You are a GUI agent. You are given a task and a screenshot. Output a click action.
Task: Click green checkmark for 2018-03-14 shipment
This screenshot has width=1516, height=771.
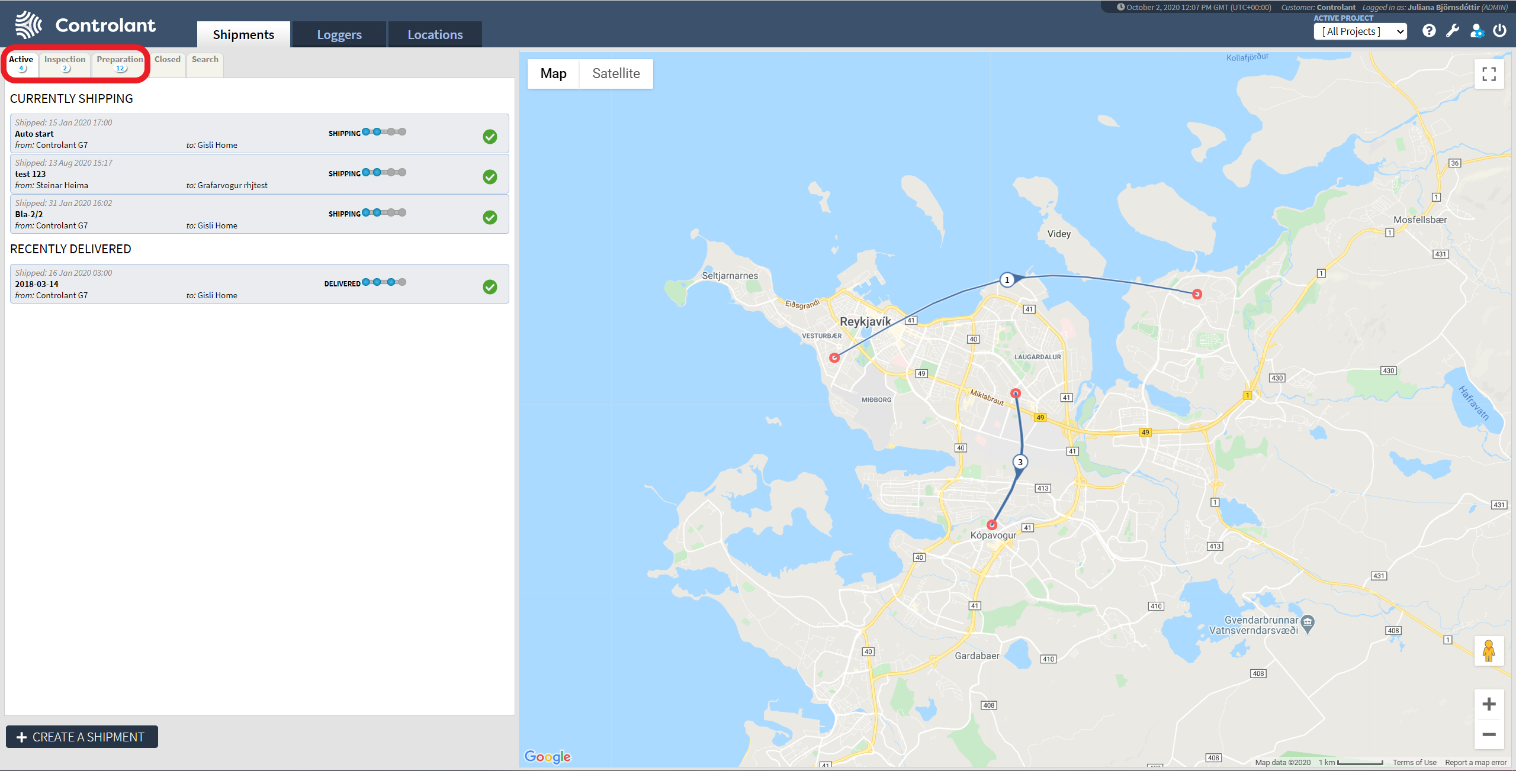coord(490,287)
